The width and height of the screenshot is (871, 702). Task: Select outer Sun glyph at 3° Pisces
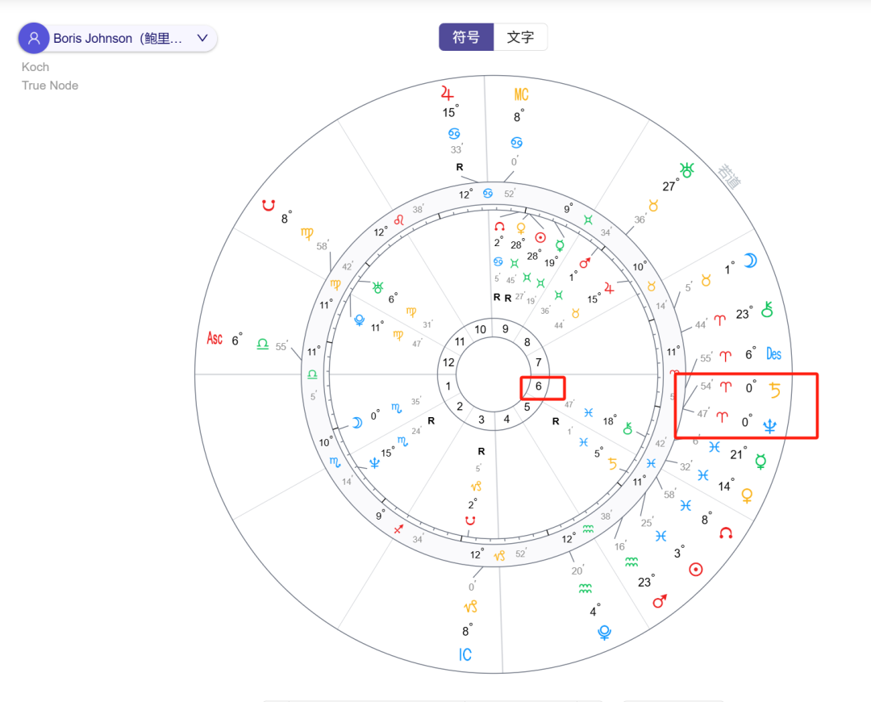(695, 569)
